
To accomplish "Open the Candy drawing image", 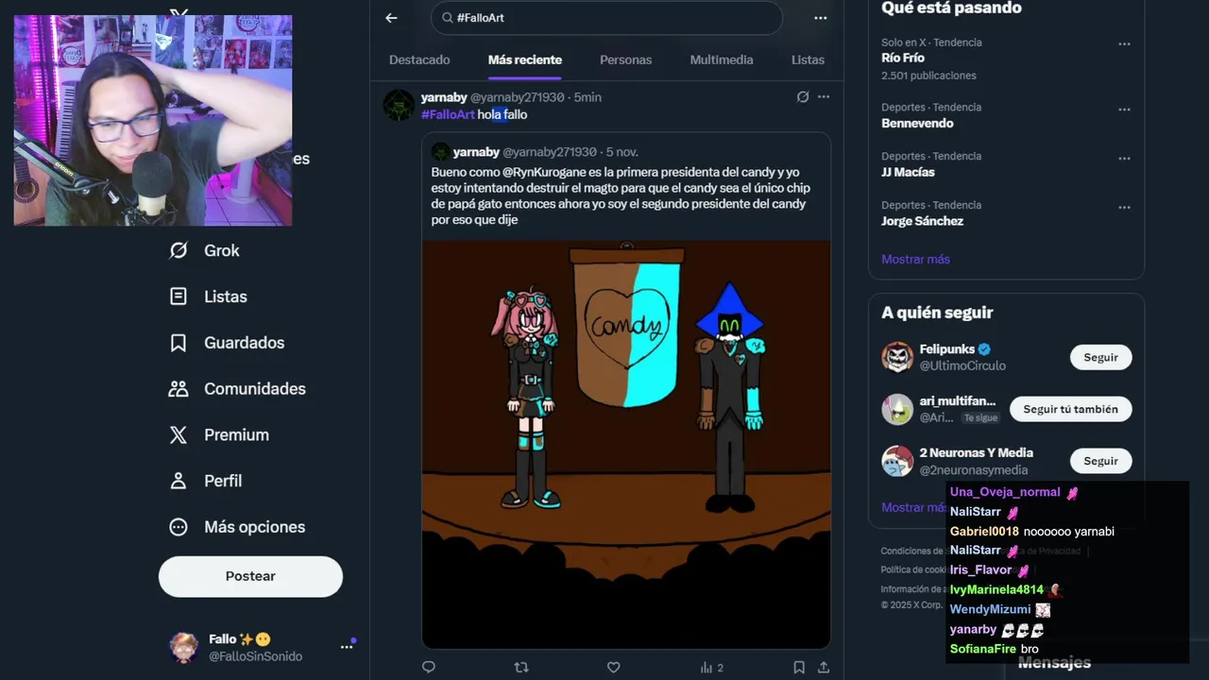I will pyautogui.click(x=626, y=444).
